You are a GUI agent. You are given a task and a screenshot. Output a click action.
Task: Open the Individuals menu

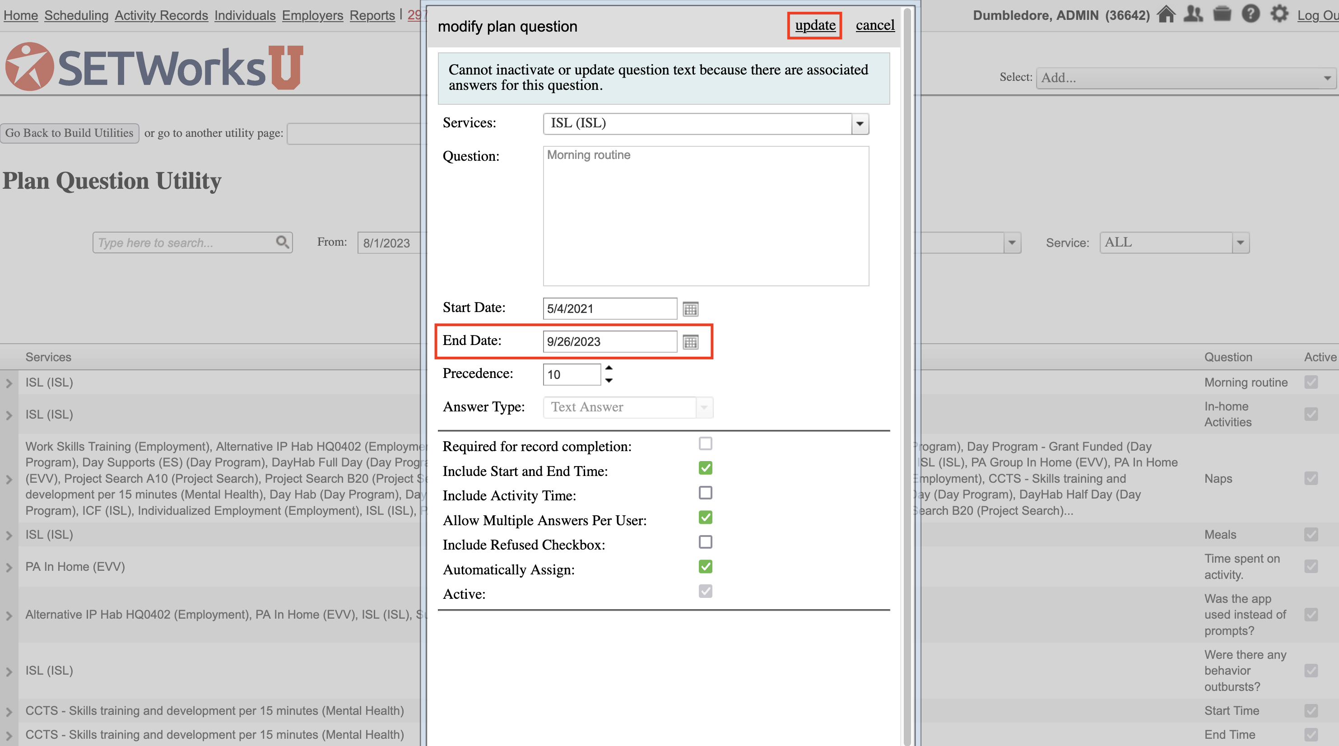[x=245, y=15]
